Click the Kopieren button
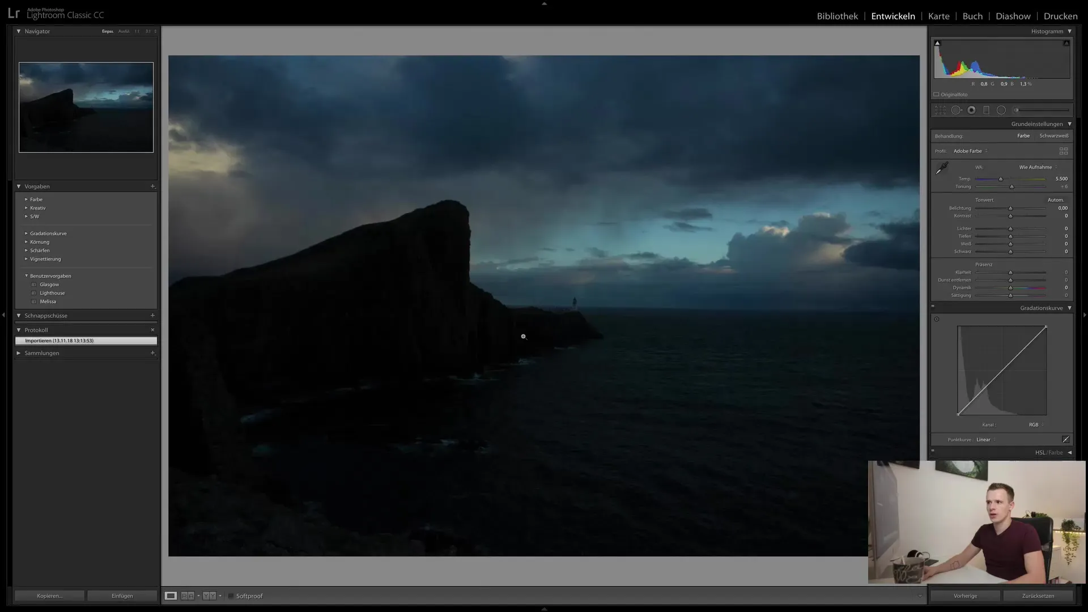This screenshot has width=1088, height=612. (49, 596)
